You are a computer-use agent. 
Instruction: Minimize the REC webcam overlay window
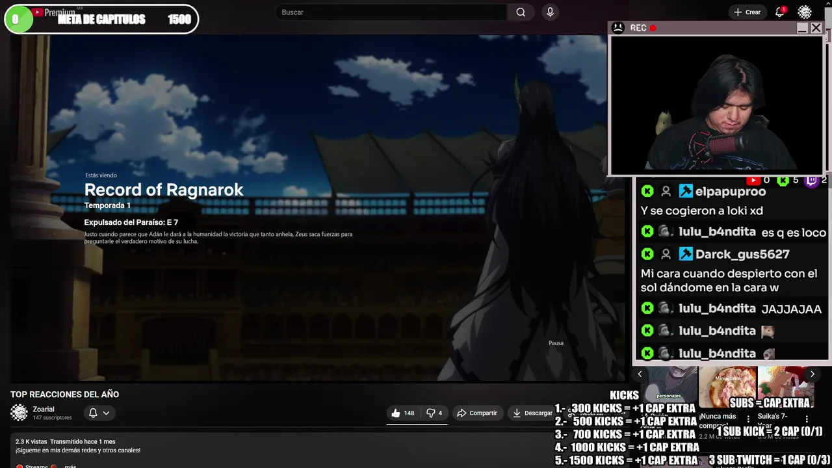pyautogui.click(x=802, y=28)
